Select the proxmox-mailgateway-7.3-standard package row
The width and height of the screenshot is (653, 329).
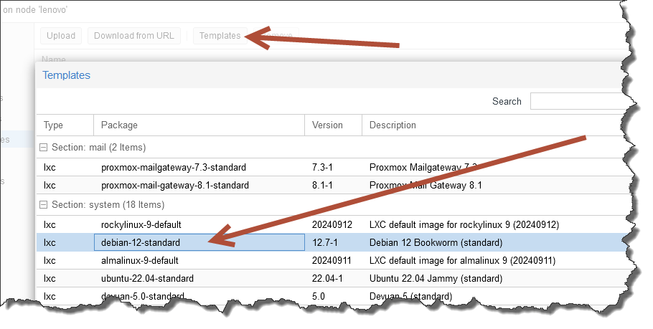(174, 168)
